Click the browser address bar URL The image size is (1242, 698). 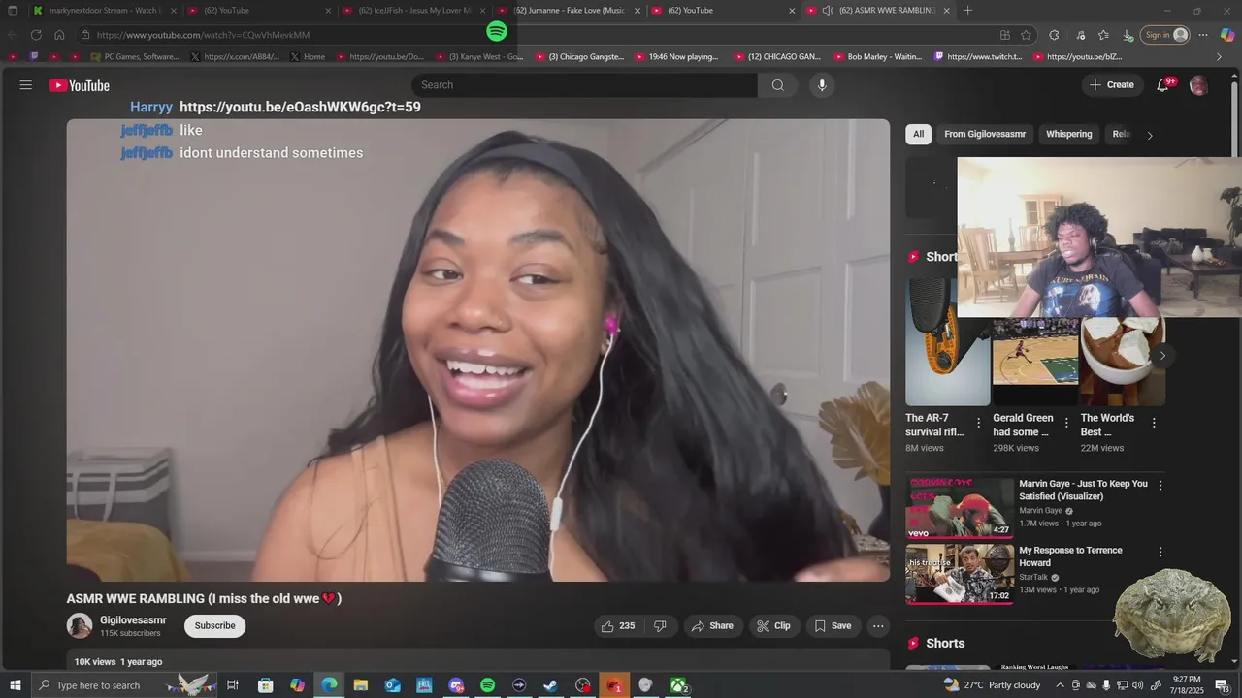coord(203,35)
